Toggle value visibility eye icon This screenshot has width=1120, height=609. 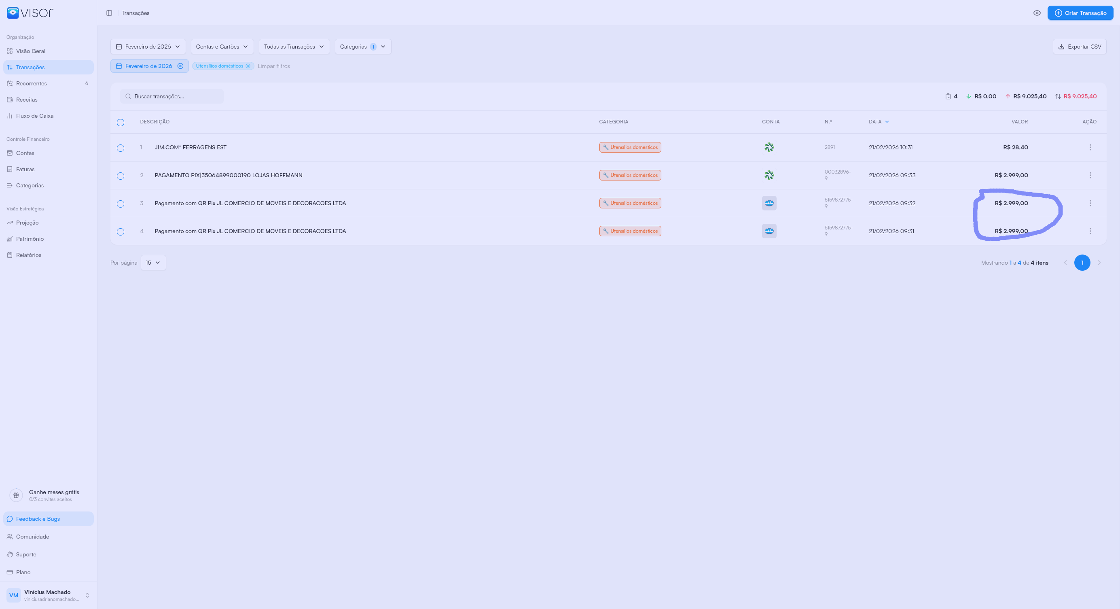pos(1037,13)
